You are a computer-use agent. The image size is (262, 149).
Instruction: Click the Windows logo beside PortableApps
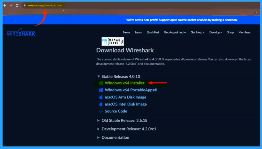(x=101, y=90)
